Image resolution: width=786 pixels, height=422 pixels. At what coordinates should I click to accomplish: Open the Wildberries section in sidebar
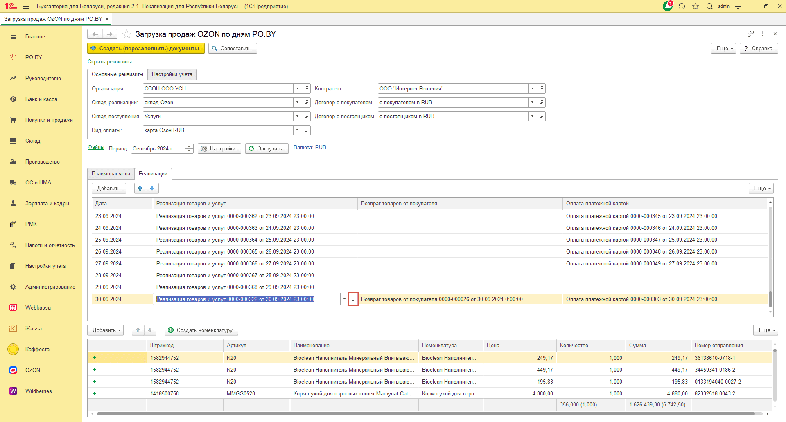pyautogui.click(x=38, y=391)
